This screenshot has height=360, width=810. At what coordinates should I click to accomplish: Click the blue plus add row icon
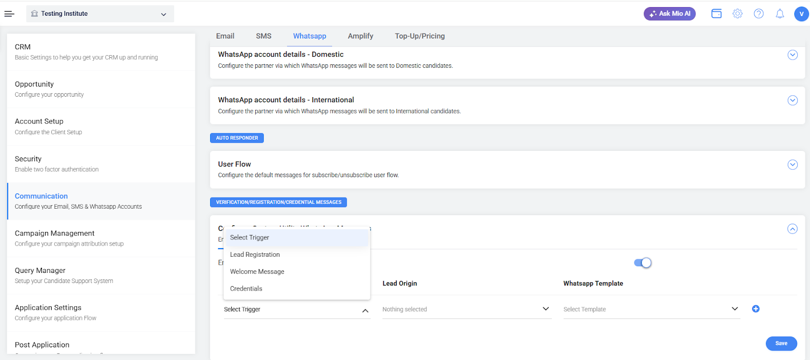click(x=755, y=309)
